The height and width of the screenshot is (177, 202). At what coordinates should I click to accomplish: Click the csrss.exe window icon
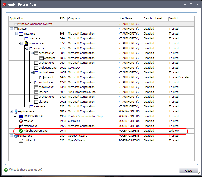click(26, 38)
